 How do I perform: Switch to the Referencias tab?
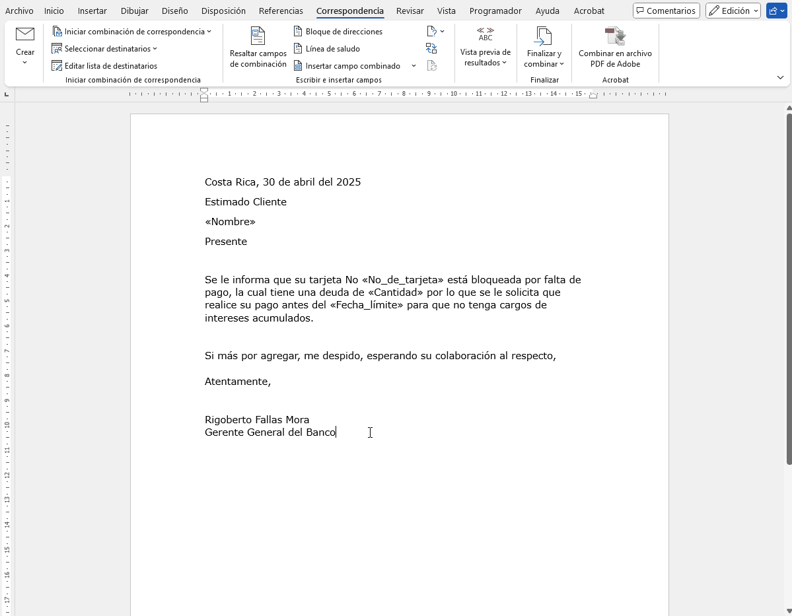(281, 11)
